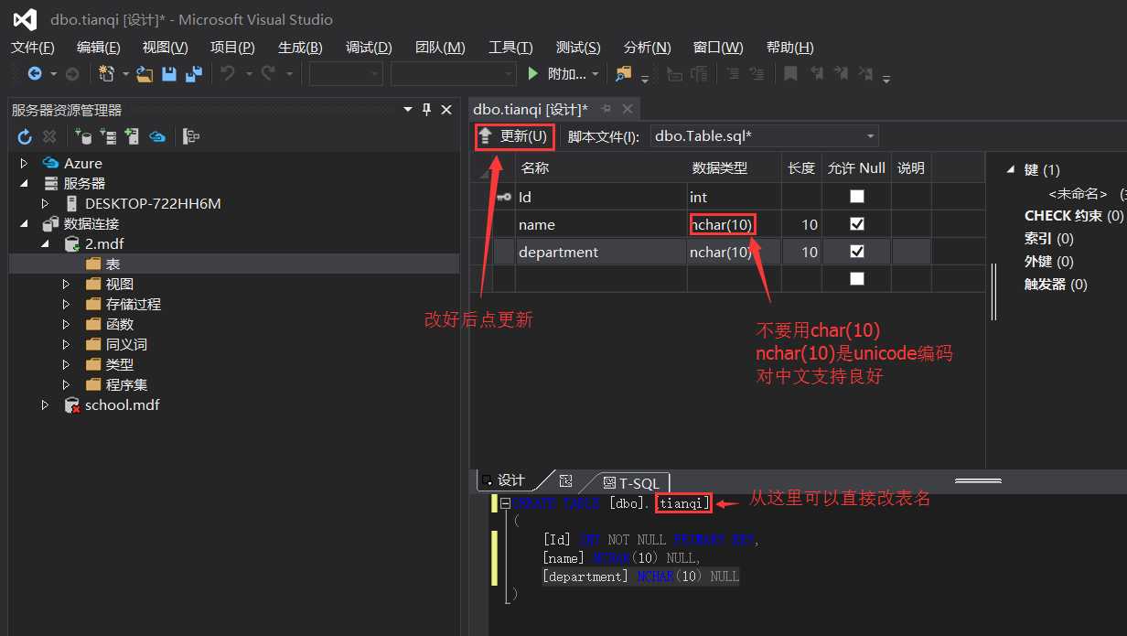1127x636 pixels.
Task: Click the name column name cell
Action: click(600, 224)
